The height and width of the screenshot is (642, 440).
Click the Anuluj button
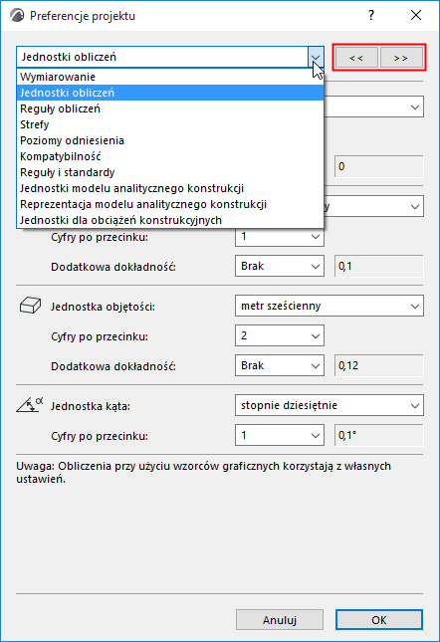[x=280, y=620]
